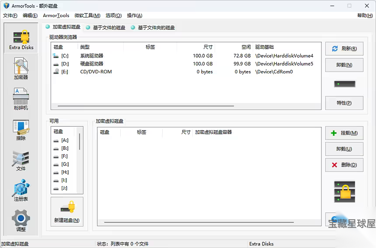Click the locked server image below 删除(D)
Viewport: 376px width, 248px height.
click(x=345, y=192)
